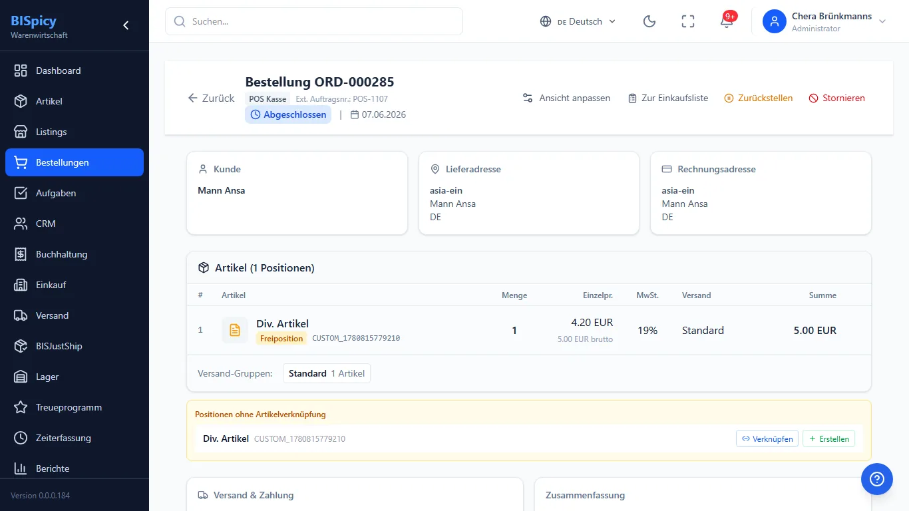Toggle dark mode moon icon
This screenshot has height=511, width=909.
pos(649,21)
